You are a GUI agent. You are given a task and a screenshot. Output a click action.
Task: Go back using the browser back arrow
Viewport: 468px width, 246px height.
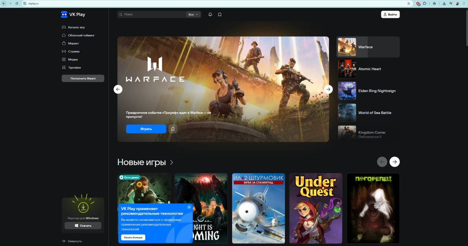pos(4,3)
